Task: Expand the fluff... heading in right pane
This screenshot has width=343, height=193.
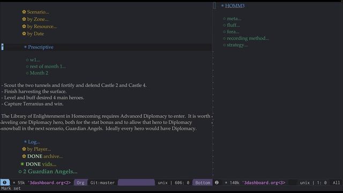Action: pyautogui.click(x=233, y=25)
